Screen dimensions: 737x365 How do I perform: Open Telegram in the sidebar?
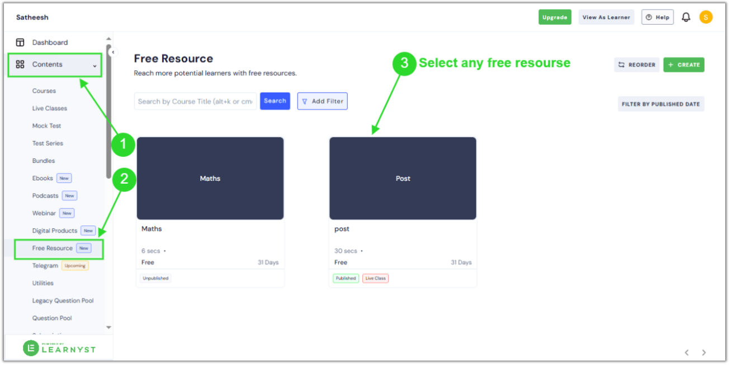(45, 266)
